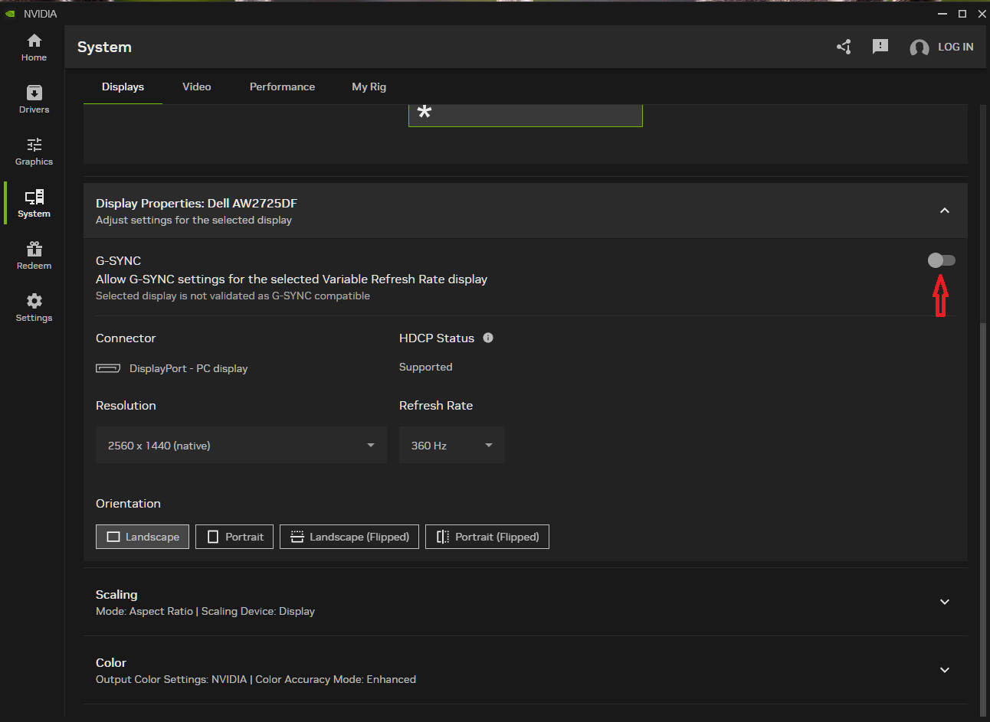Collapse the Display Properties section
The height and width of the screenshot is (722, 990).
coord(944,211)
